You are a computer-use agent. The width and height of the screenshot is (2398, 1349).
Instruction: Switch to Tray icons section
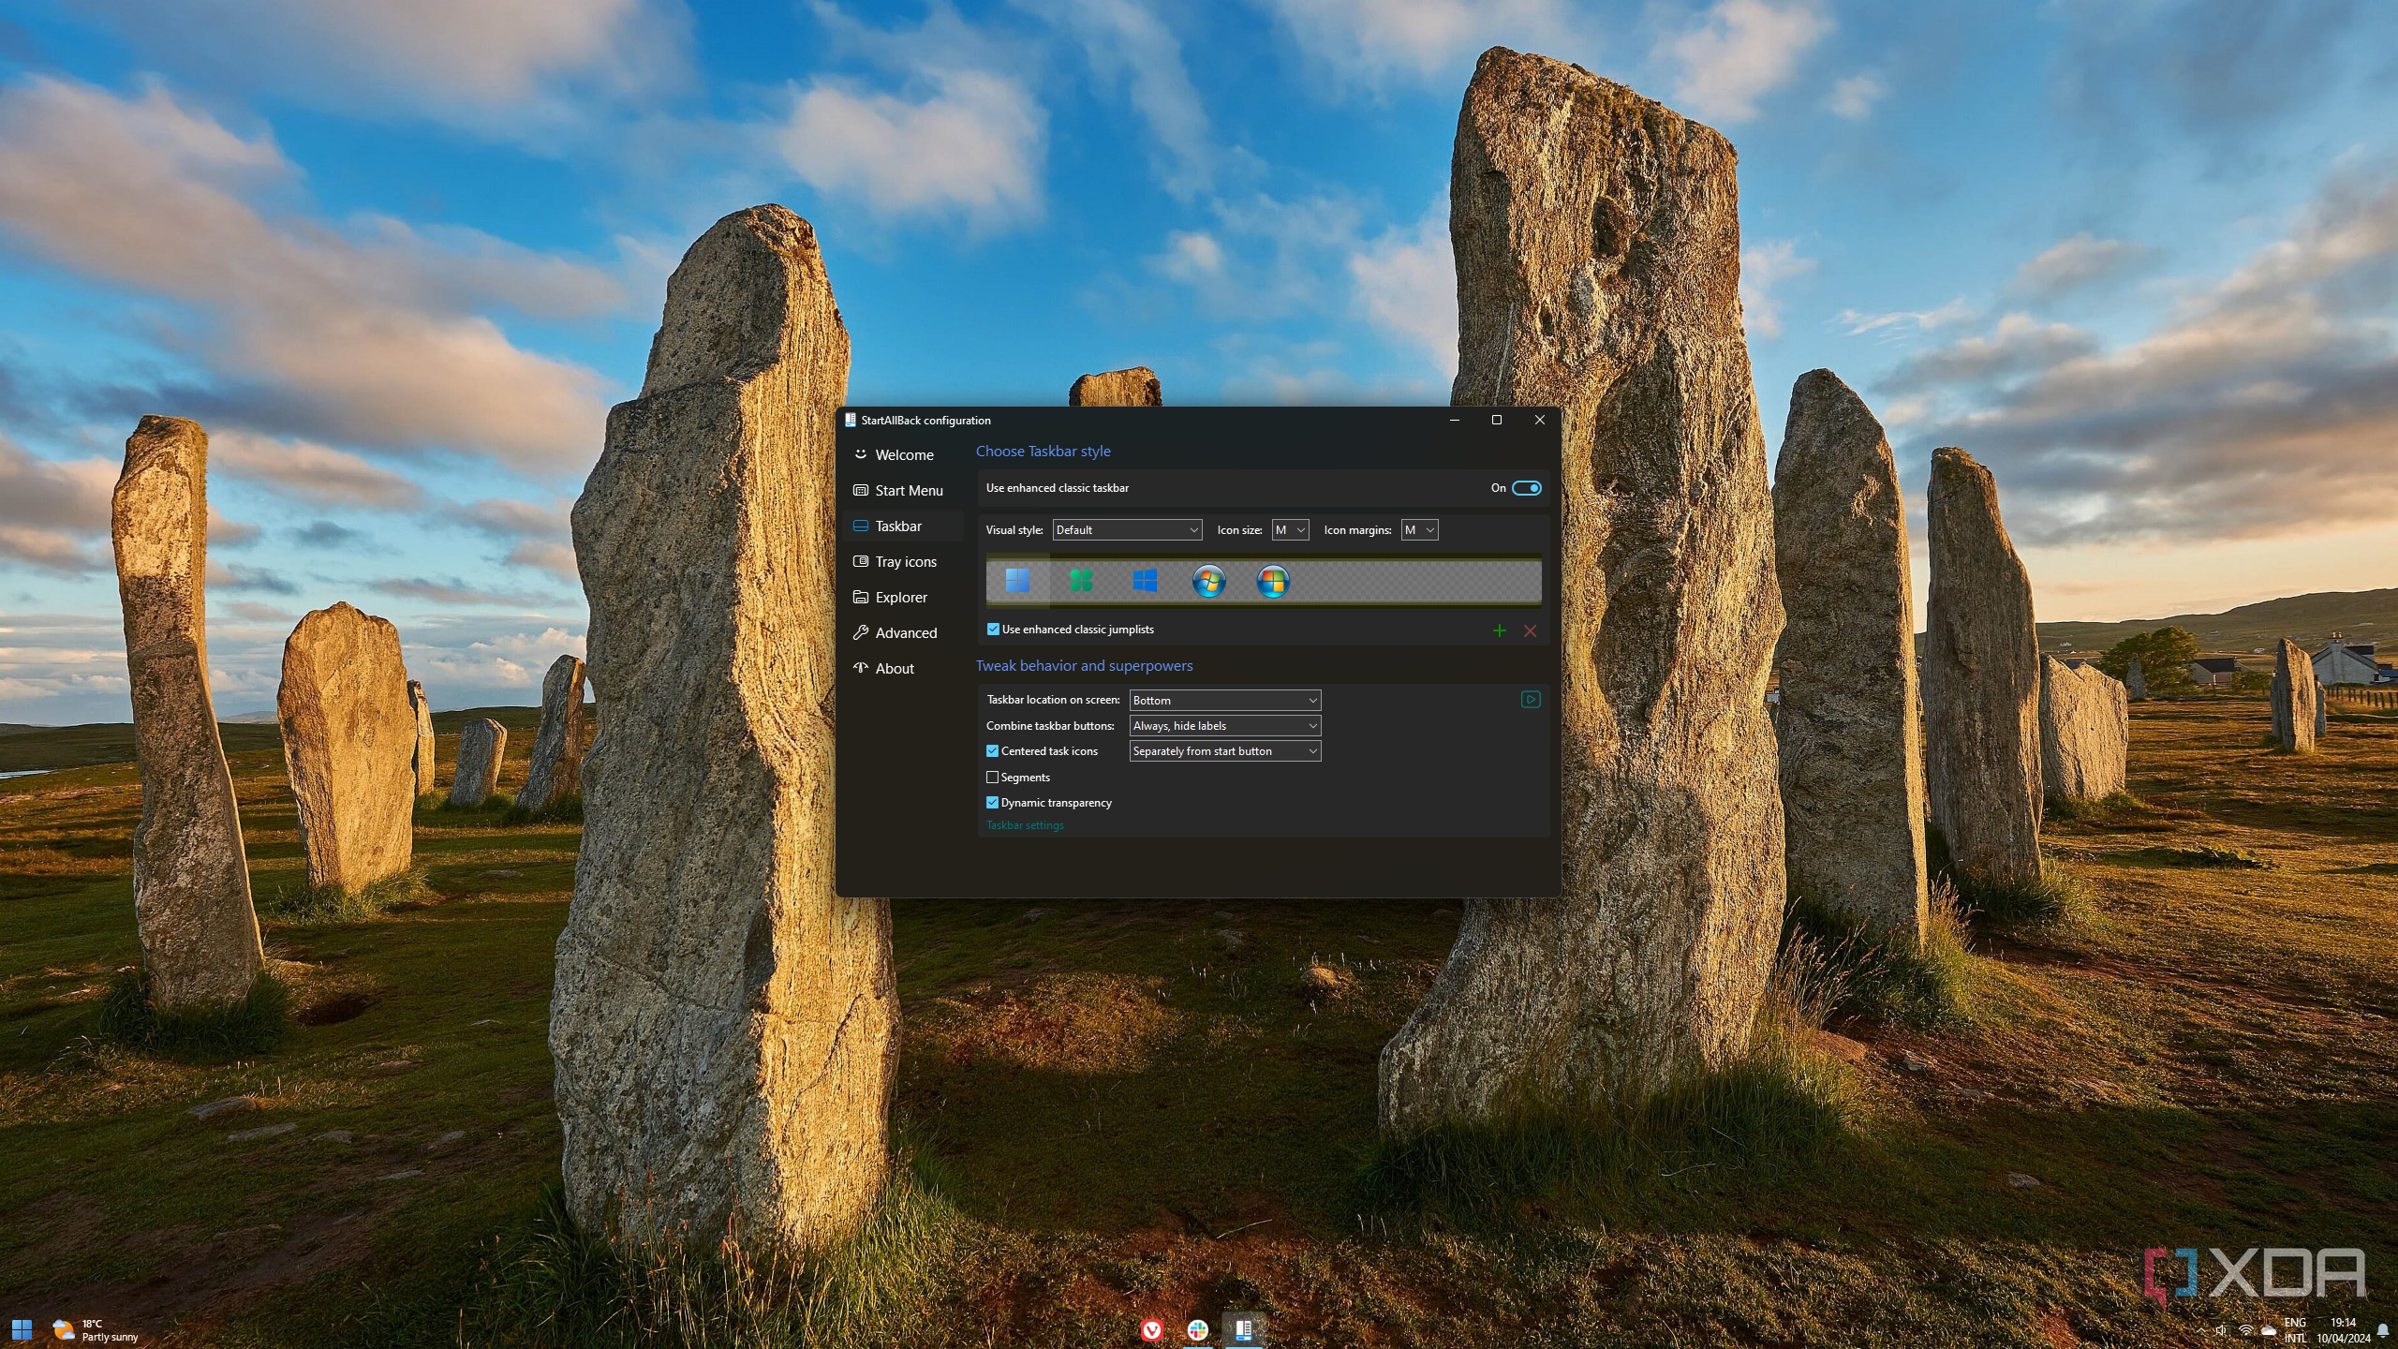(905, 562)
